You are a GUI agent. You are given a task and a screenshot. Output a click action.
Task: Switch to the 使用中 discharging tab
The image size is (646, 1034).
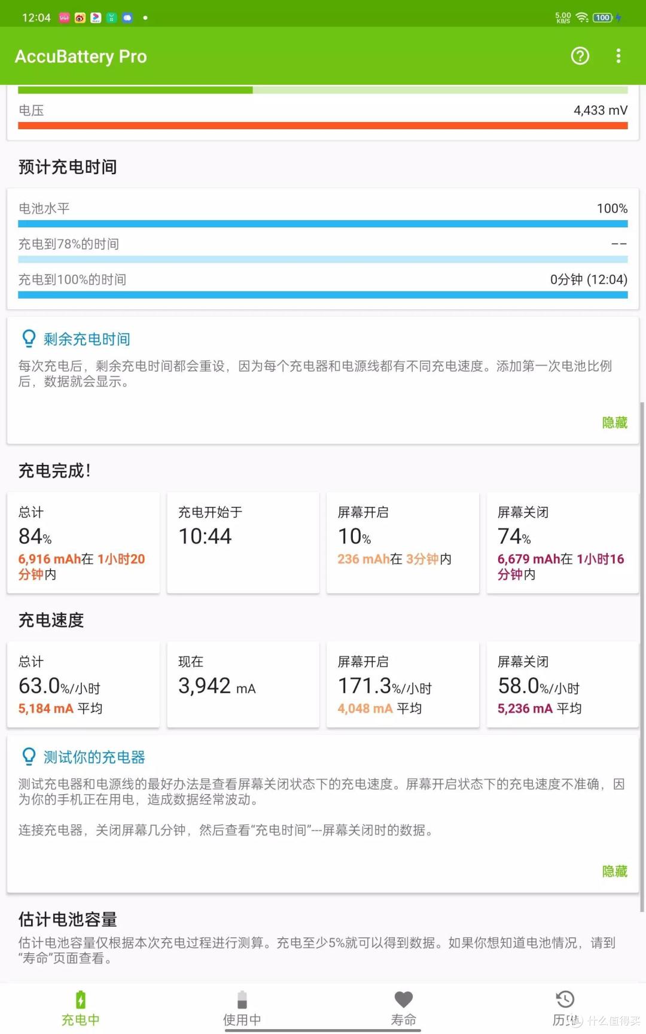[242, 1009]
